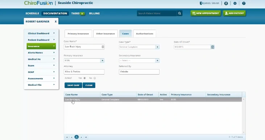Open Documentation in main navigation
This screenshot has width=265, height=140.
tap(55, 13)
